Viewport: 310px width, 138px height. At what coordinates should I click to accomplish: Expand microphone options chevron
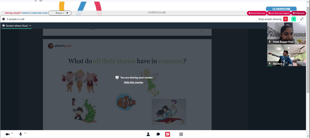coord(25,133)
